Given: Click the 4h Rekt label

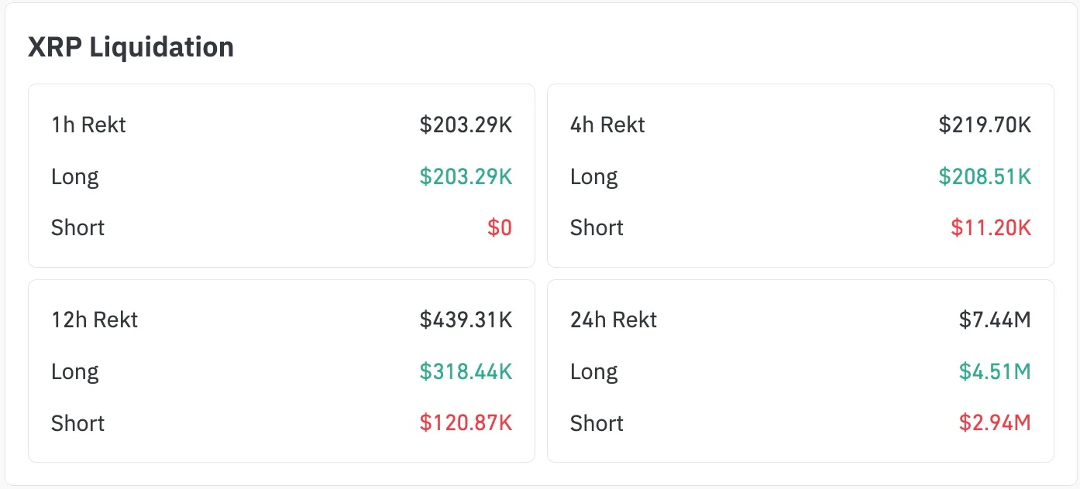Looking at the screenshot, I should click(607, 125).
